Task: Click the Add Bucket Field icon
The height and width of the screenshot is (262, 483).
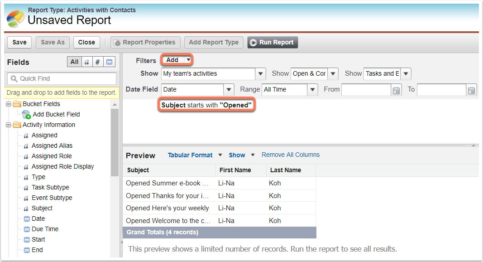Action: 26,115
